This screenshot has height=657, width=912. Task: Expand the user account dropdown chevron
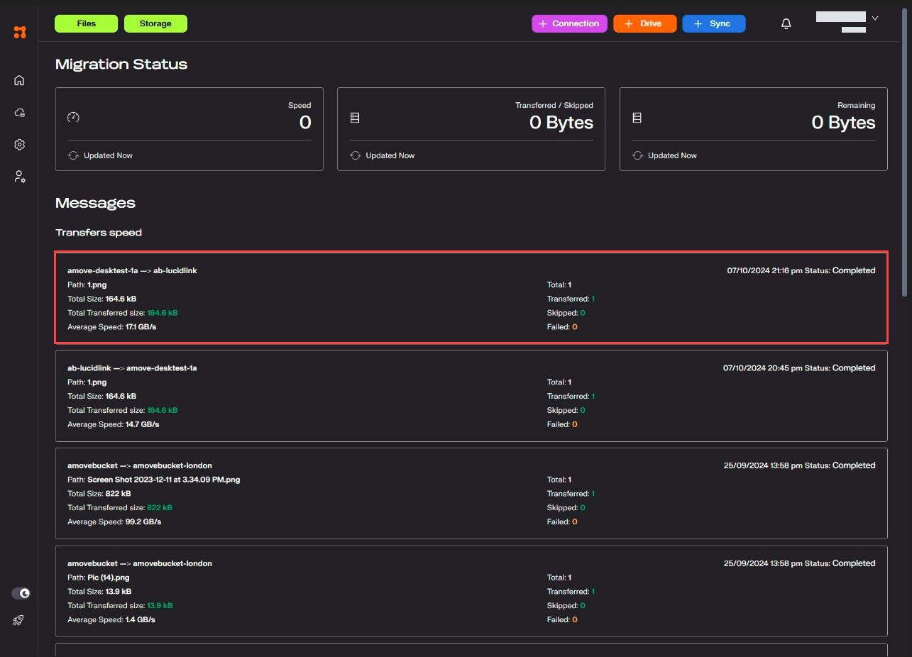click(x=875, y=18)
